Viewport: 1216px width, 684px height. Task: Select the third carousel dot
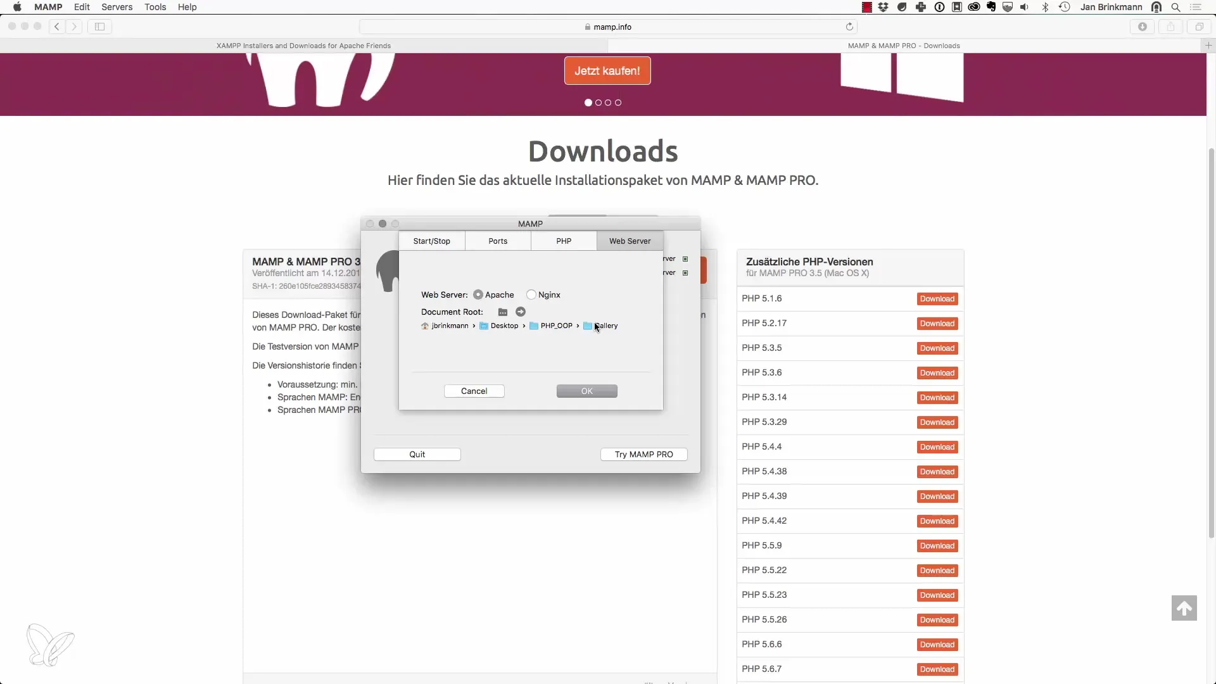(608, 103)
